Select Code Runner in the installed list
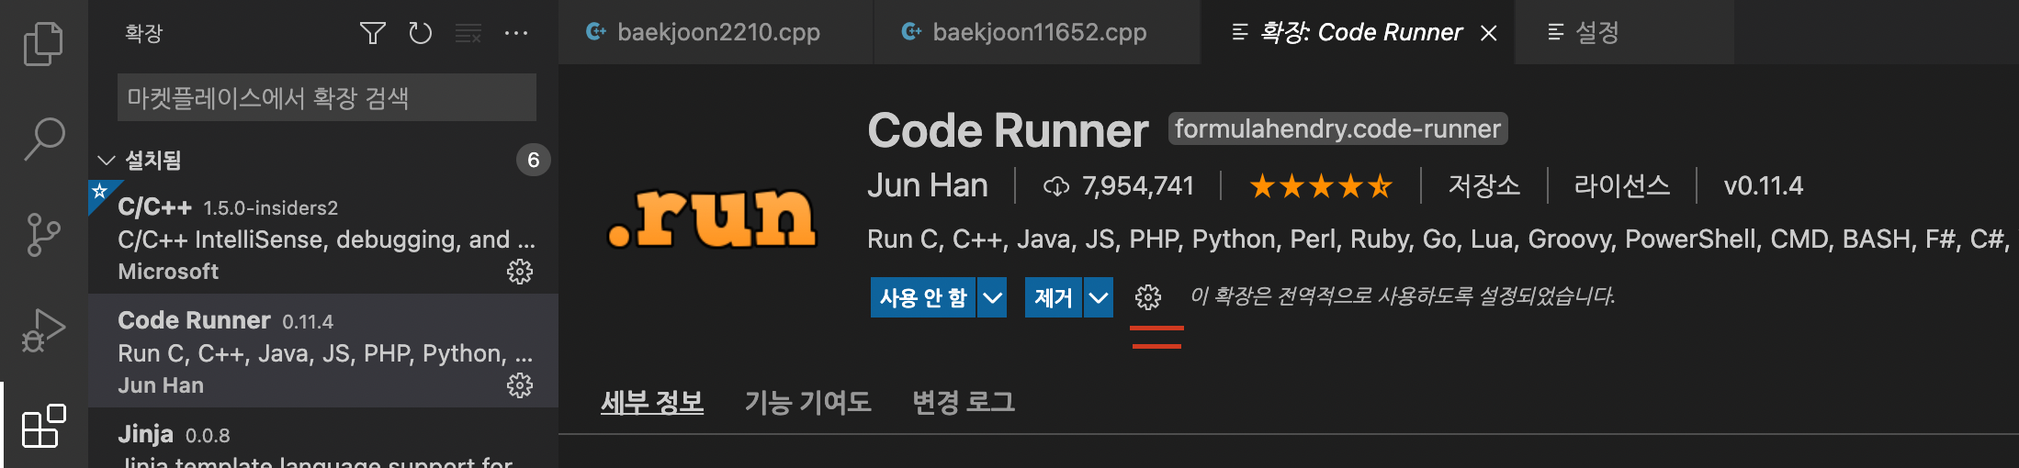 coord(323,351)
